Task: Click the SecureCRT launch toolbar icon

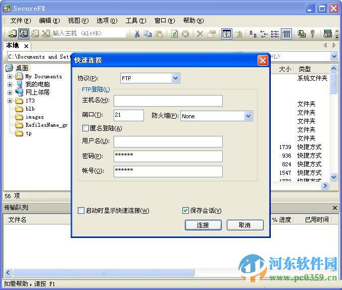Action: 328,34
